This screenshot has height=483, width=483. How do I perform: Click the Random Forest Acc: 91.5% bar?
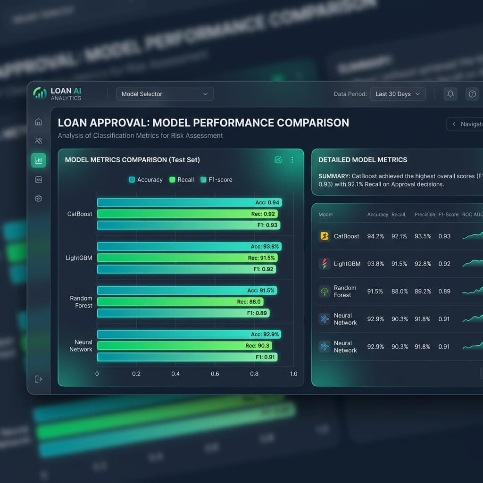[x=187, y=291]
